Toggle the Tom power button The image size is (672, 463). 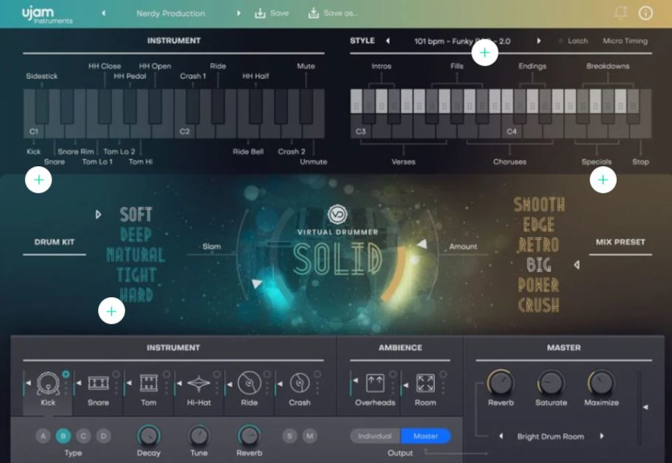166,374
